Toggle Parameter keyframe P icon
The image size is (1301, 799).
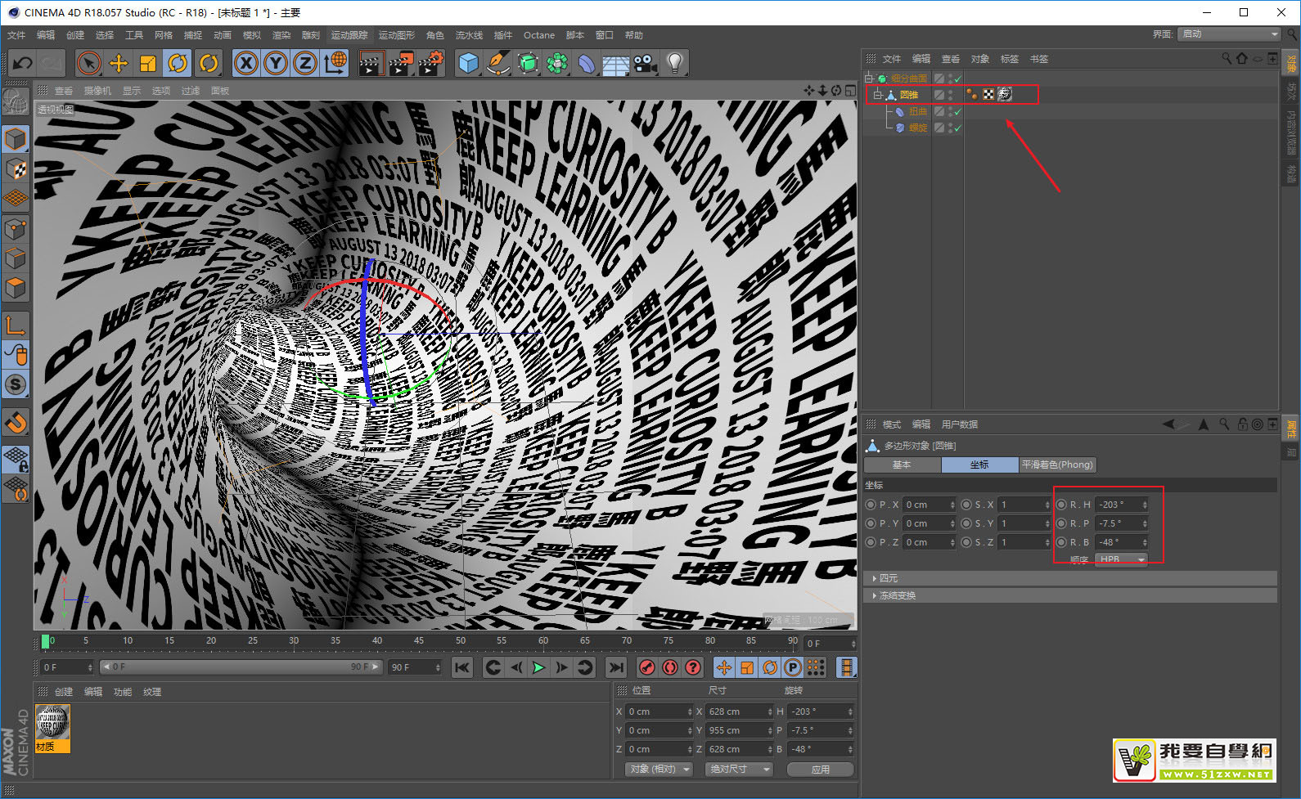click(x=793, y=667)
